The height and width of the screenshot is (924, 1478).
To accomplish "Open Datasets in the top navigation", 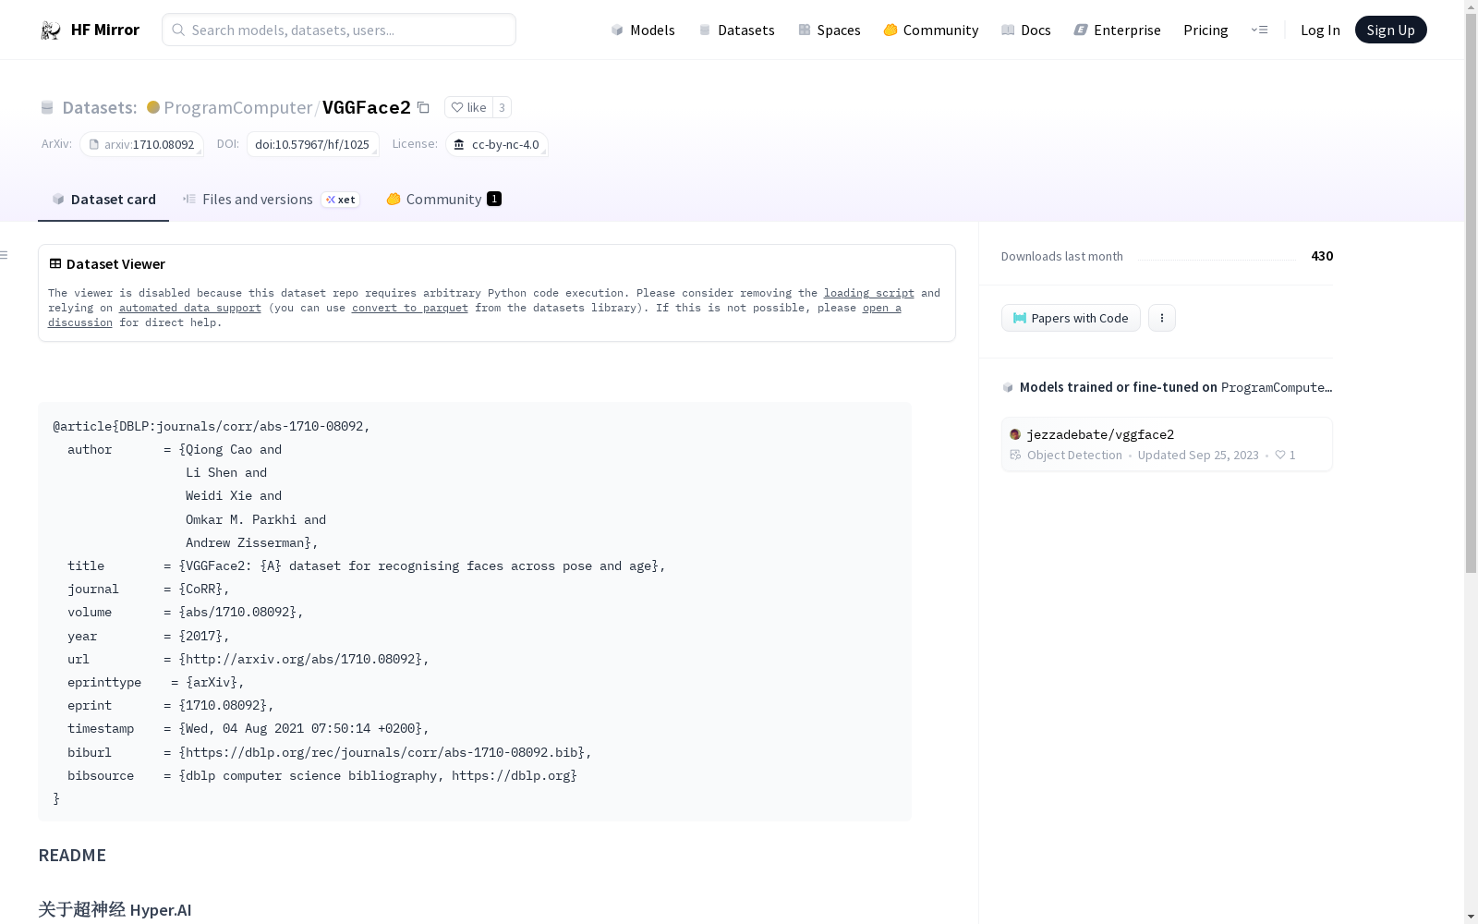I will pyautogui.click(x=736, y=30).
